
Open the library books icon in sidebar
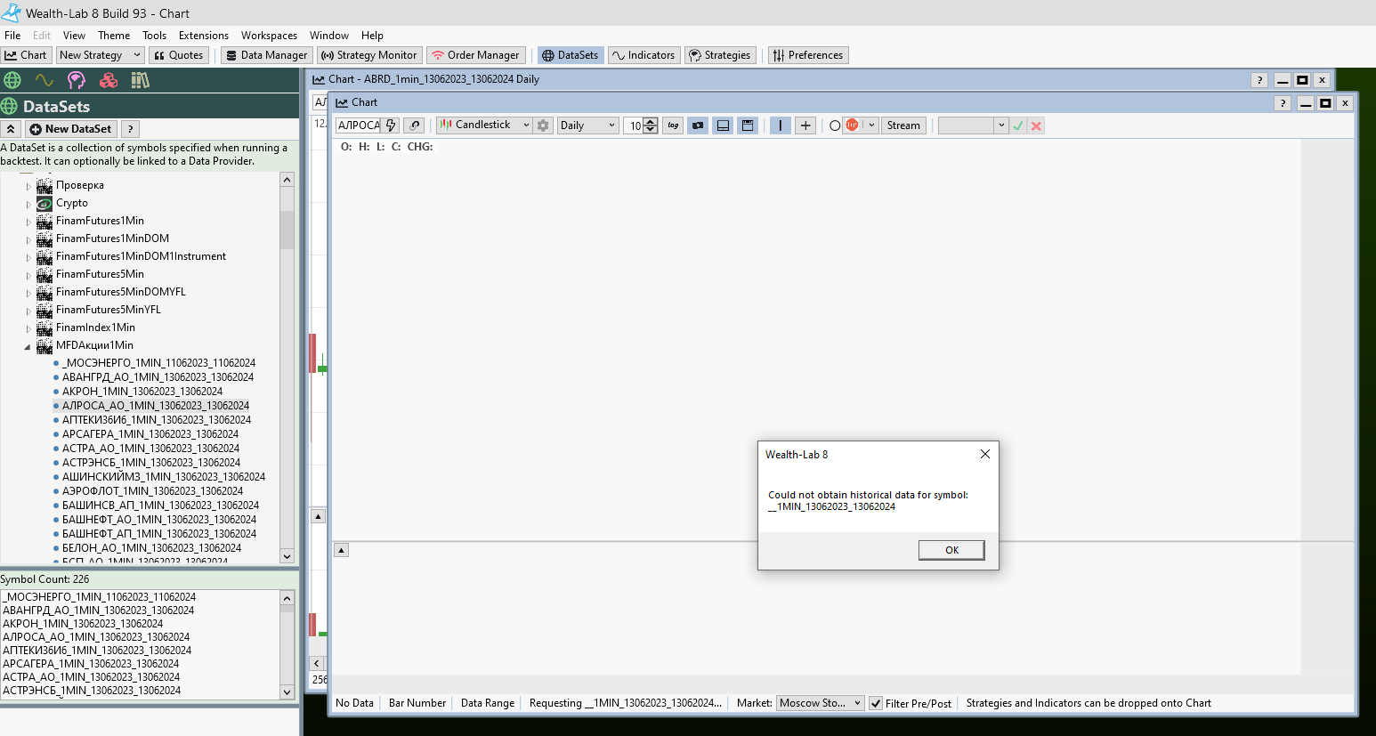(140, 80)
